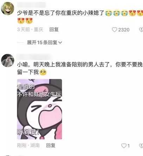This screenshot has width=143, height=156.
Task: Tap the pleading emoji after 留一下我
Action: [43, 72]
